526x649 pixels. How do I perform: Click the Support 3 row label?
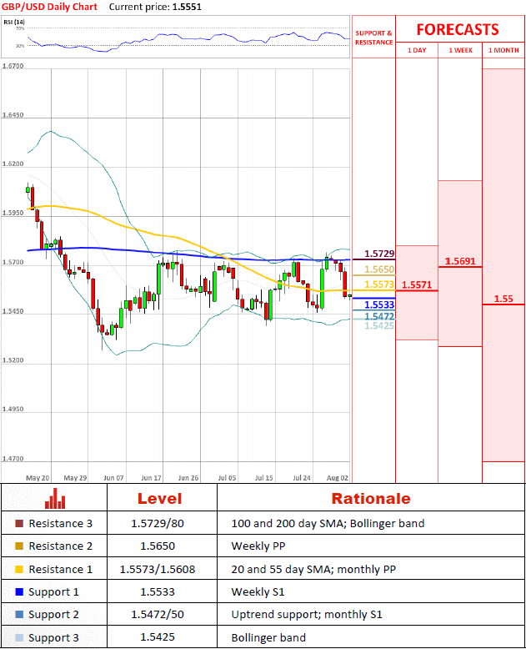pyautogui.click(x=53, y=638)
